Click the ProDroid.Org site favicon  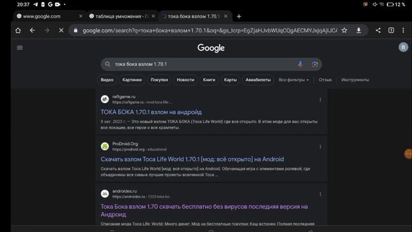(105, 146)
